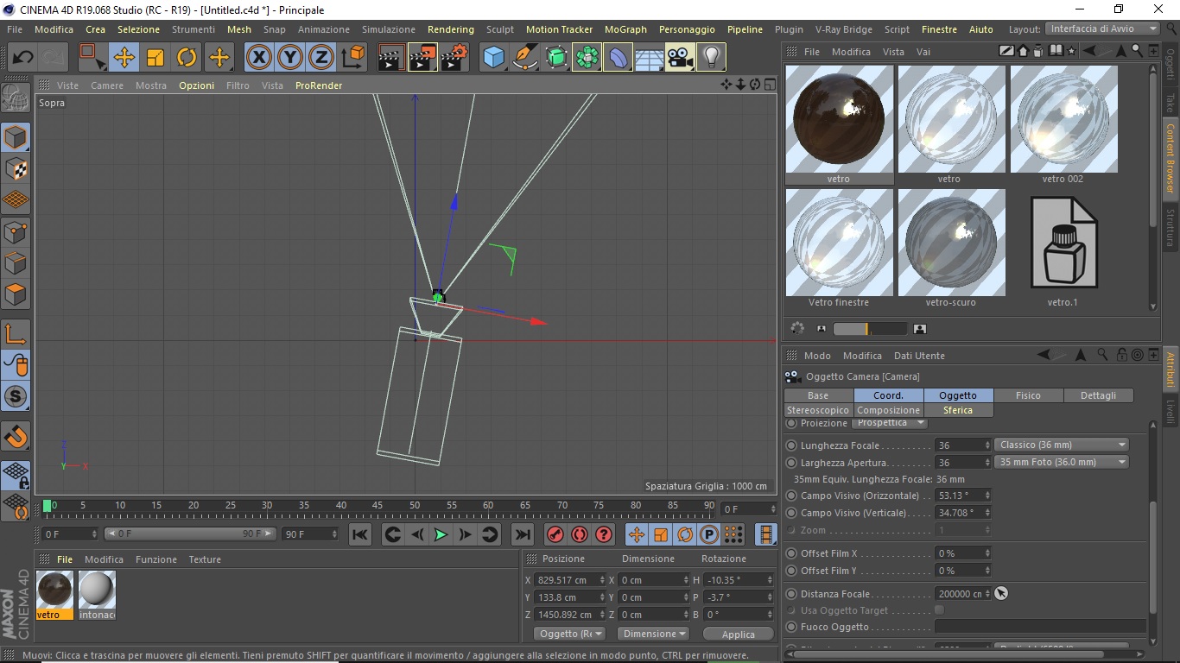The image size is (1180, 663).
Task: Toggle Z axis lock
Action: [321, 58]
